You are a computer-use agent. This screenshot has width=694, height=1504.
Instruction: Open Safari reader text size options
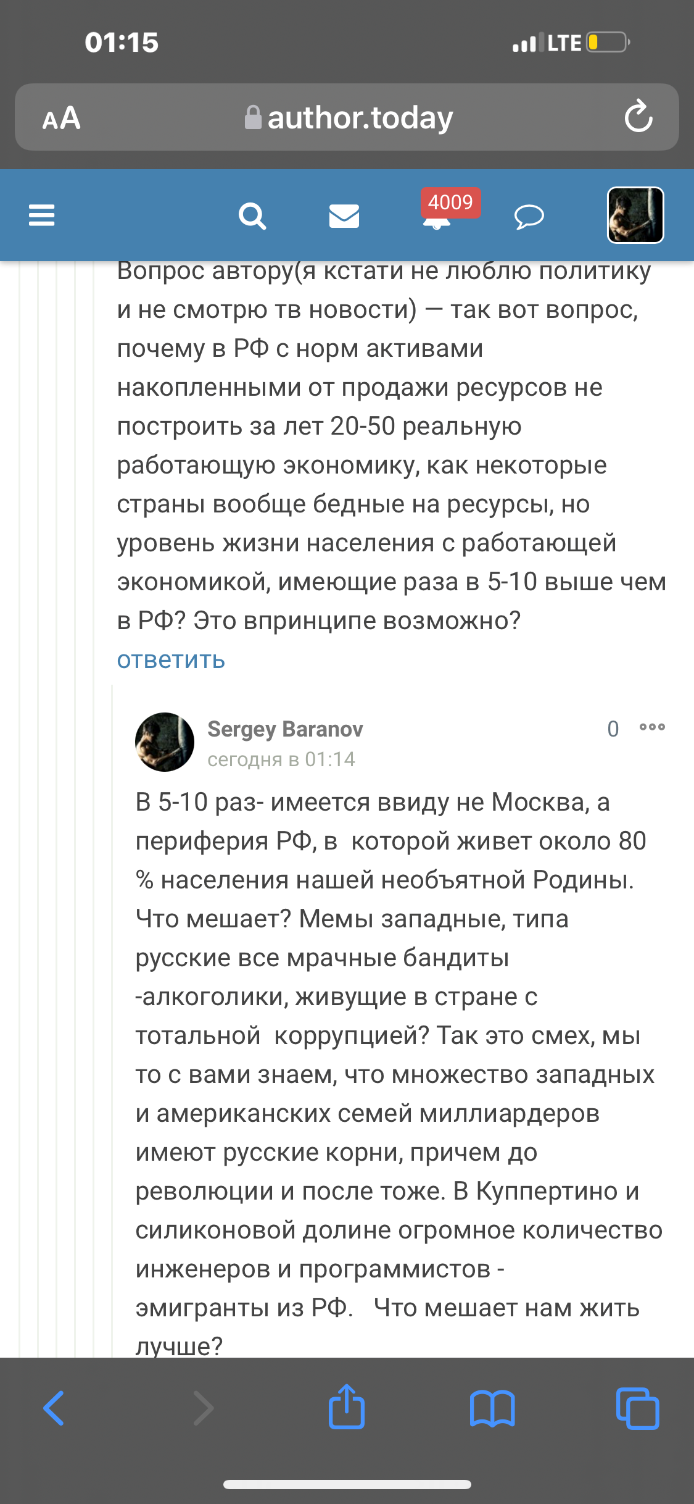coord(62,117)
